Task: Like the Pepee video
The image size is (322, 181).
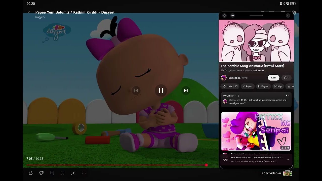Action: 31,173
